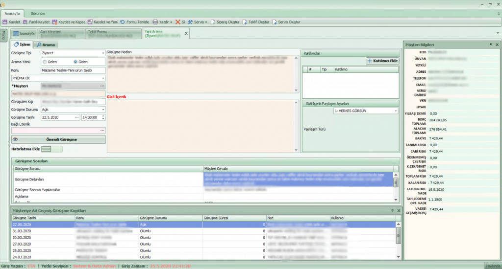Toggle Hatırlatma Ekle switch
The height and width of the screenshot is (269, 502).
click(x=51, y=149)
